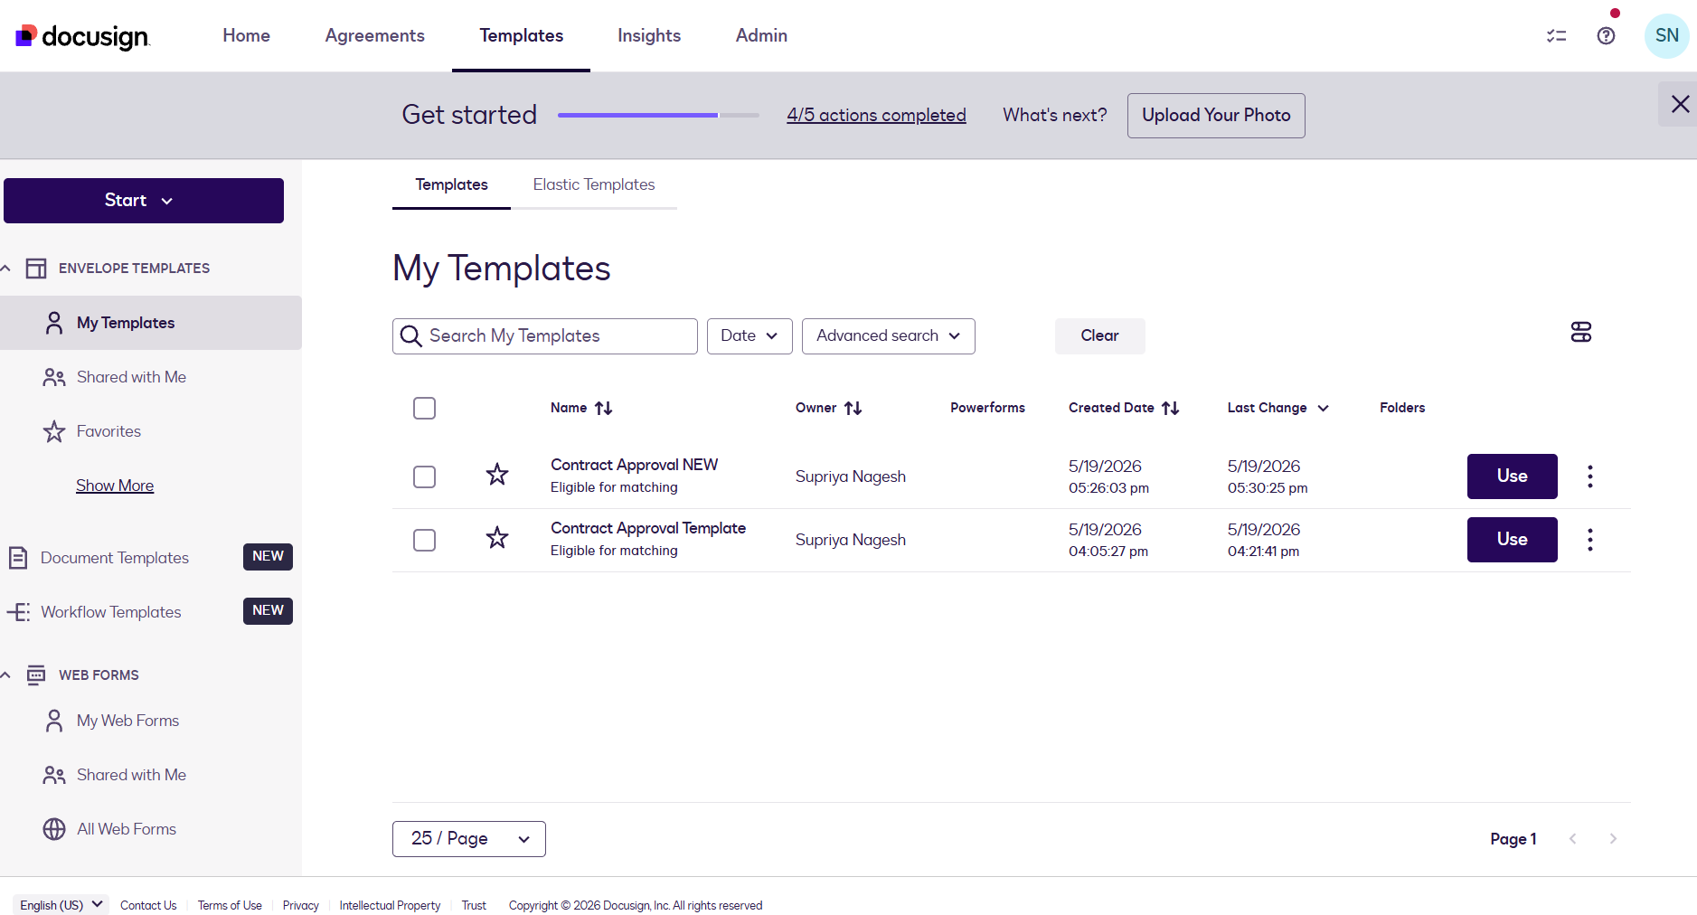Check the Contract Approval Template row checkbox

[424, 540]
